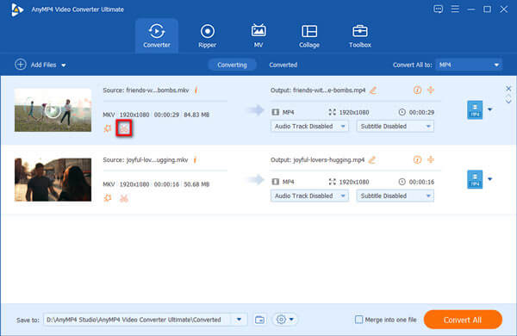This screenshot has height=336, width=517.
Task: Open the Ripper module
Action: pyautogui.click(x=207, y=36)
